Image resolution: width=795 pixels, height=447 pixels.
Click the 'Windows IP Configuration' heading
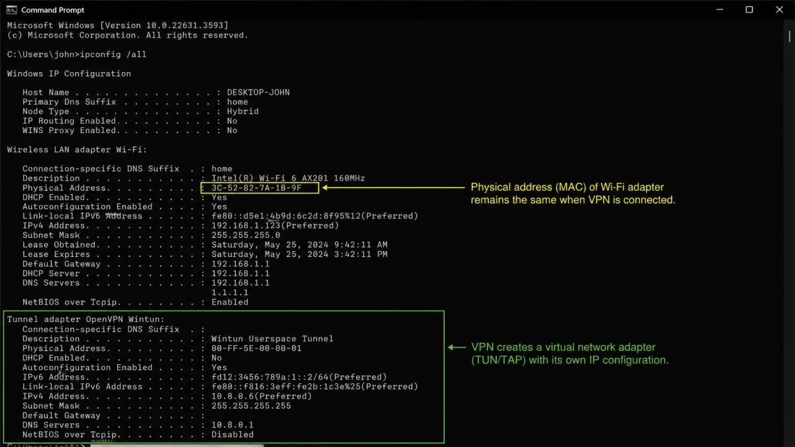pyautogui.click(x=69, y=74)
